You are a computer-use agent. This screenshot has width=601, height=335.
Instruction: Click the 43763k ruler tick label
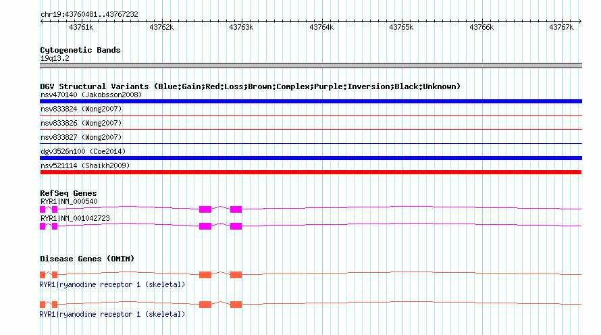click(241, 27)
